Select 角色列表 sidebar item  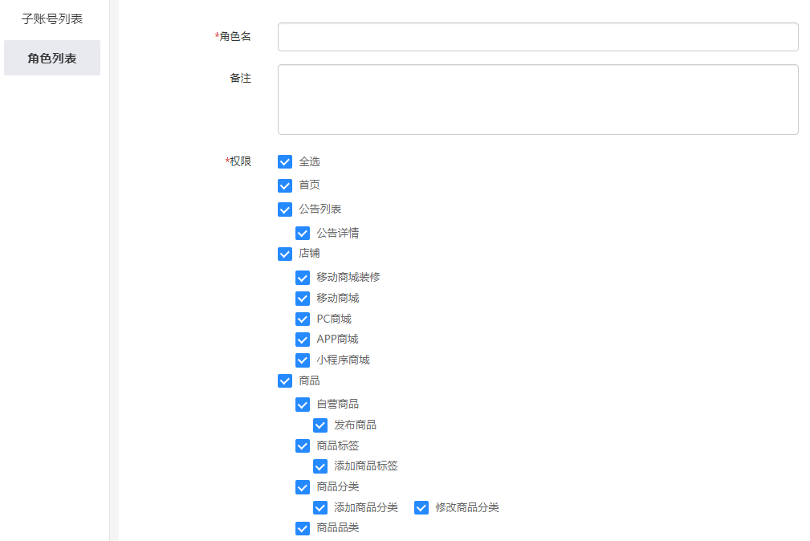click(52, 58)
